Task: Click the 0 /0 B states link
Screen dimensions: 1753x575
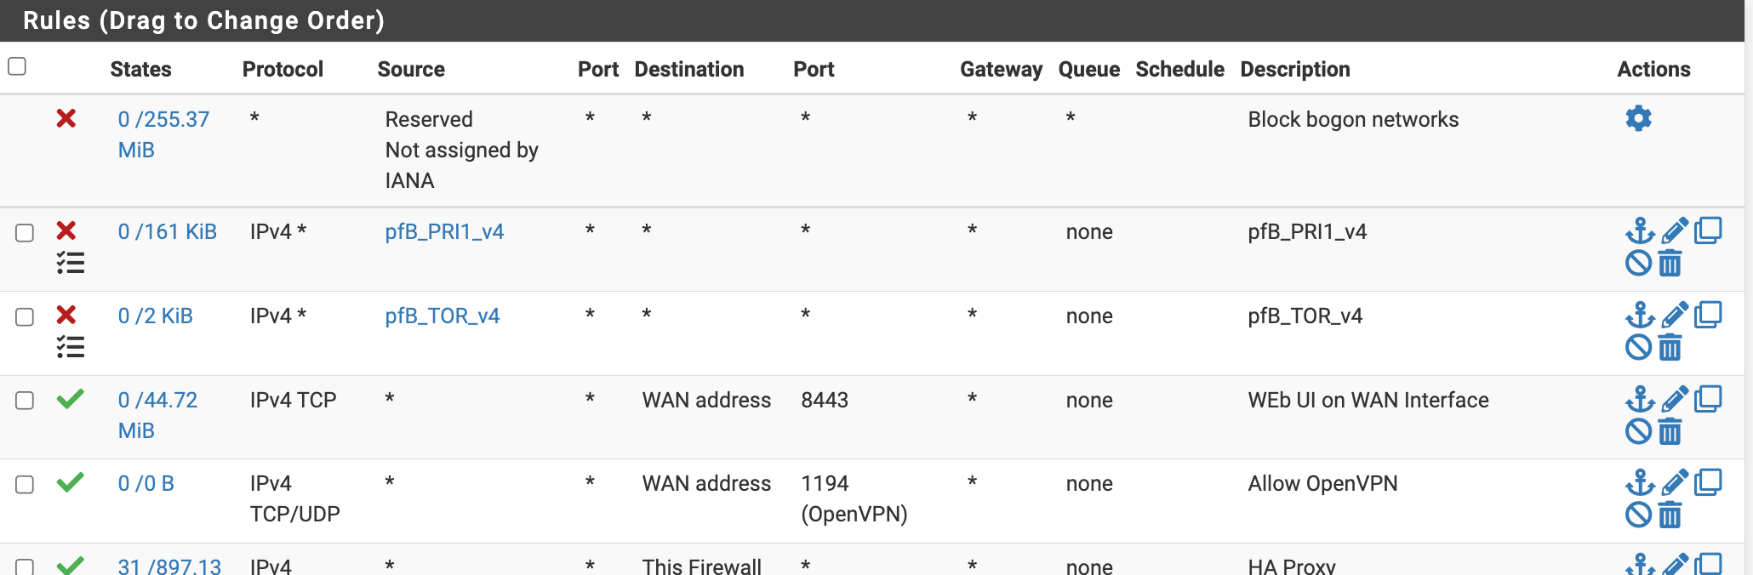Action: point(146,483)
